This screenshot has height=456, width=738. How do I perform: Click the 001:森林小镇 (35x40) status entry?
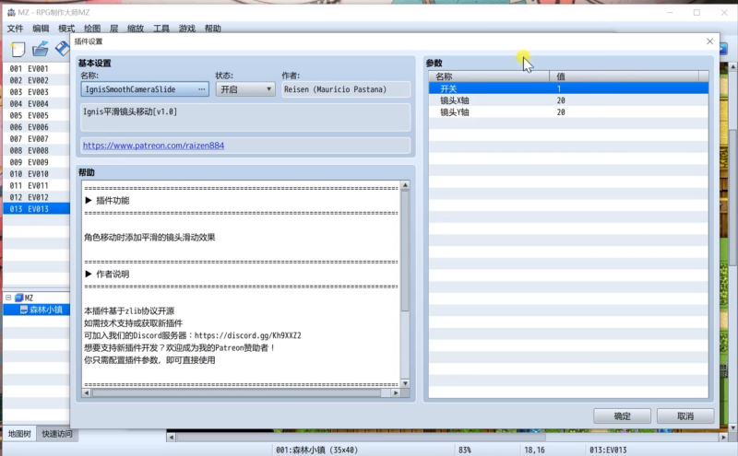[316, 450]
